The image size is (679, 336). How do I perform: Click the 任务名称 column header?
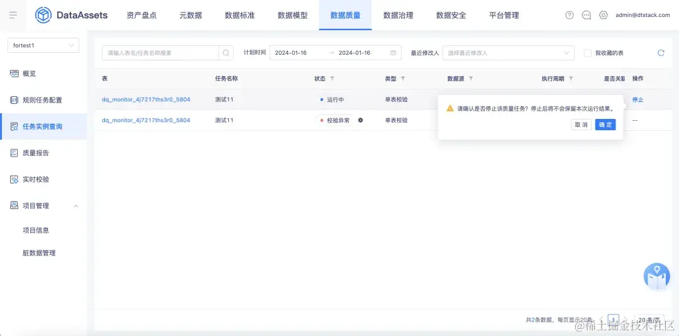[226, 79]
